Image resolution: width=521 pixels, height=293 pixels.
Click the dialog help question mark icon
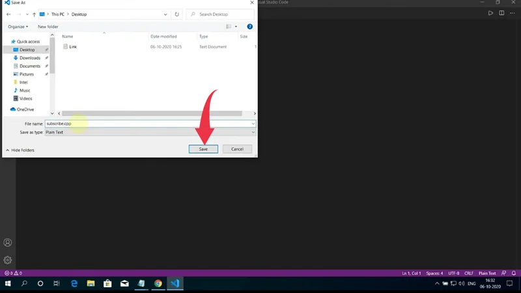point(250,27)
